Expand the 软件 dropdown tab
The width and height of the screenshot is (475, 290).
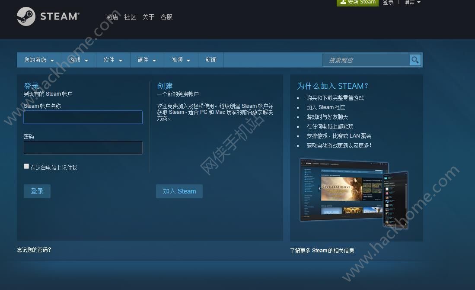(x=113, y=60)
